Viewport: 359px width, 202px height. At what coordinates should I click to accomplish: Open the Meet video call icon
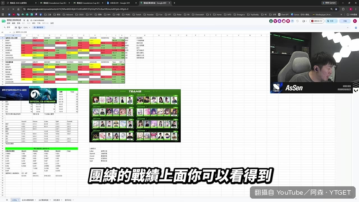tap(304, 21)
